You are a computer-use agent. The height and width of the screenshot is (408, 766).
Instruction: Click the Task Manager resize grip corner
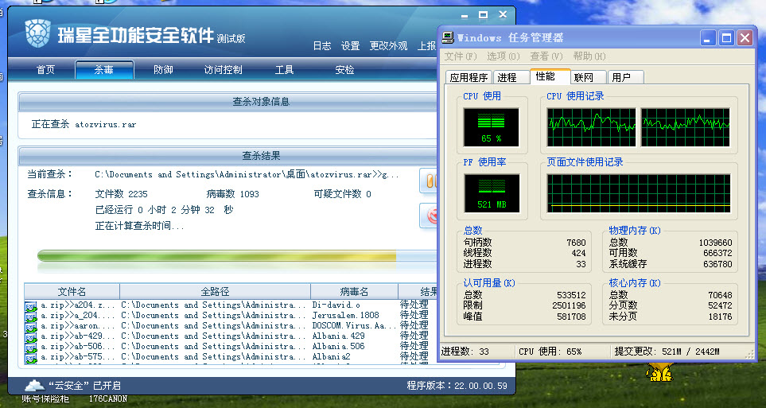click(x=749, y=356)
